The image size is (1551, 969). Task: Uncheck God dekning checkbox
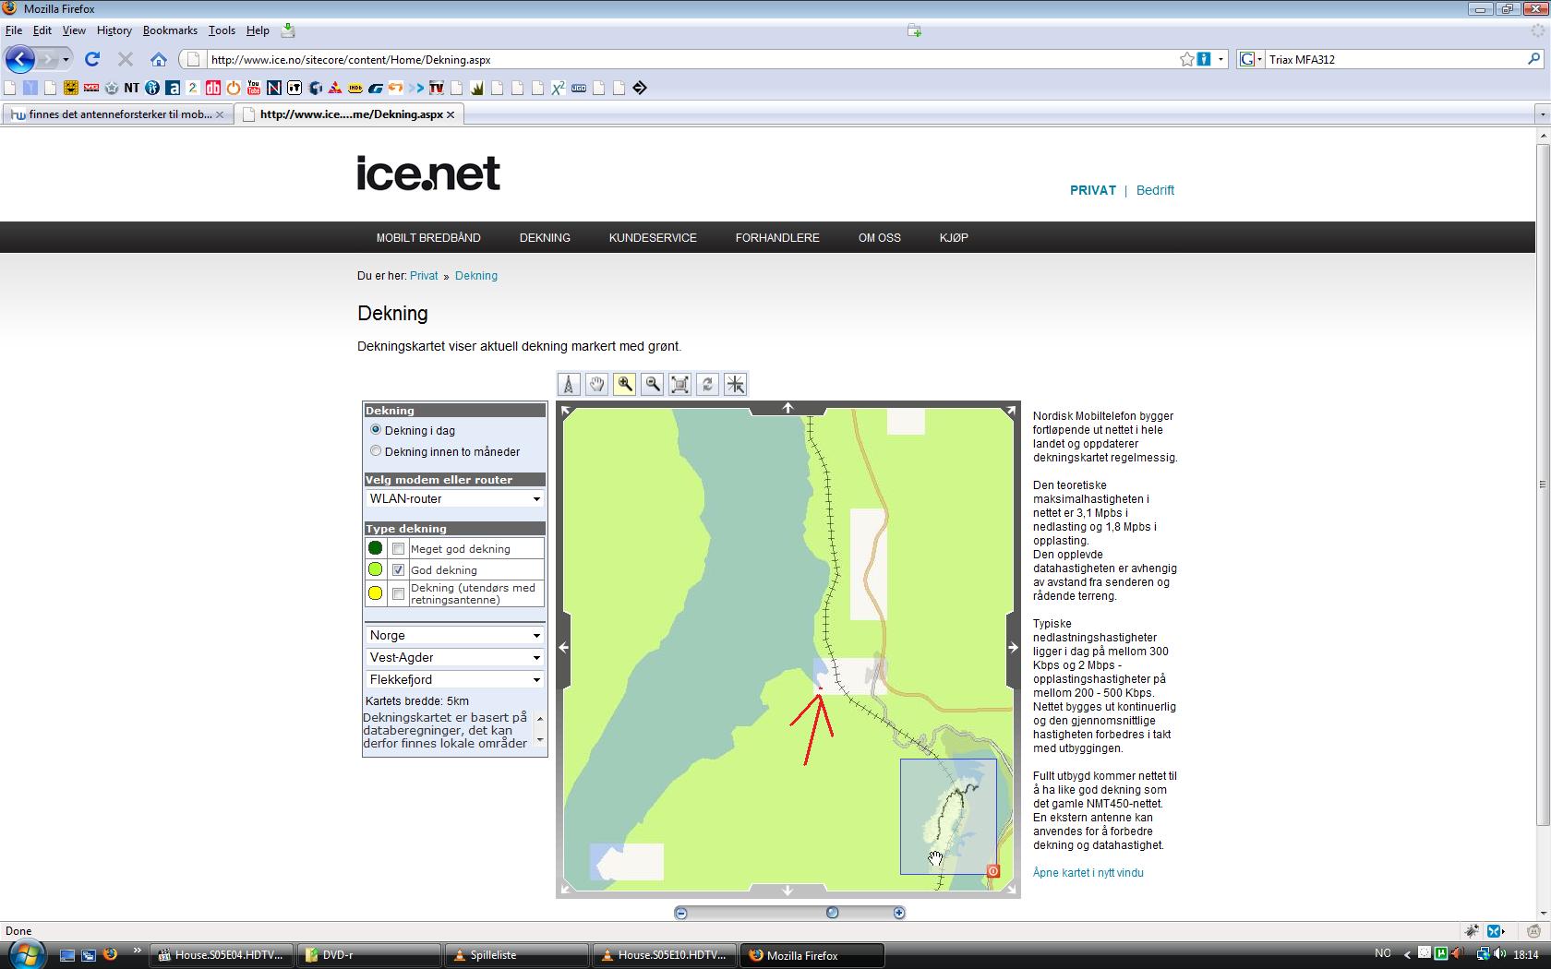pyautogui.click(x=398, y=570)
